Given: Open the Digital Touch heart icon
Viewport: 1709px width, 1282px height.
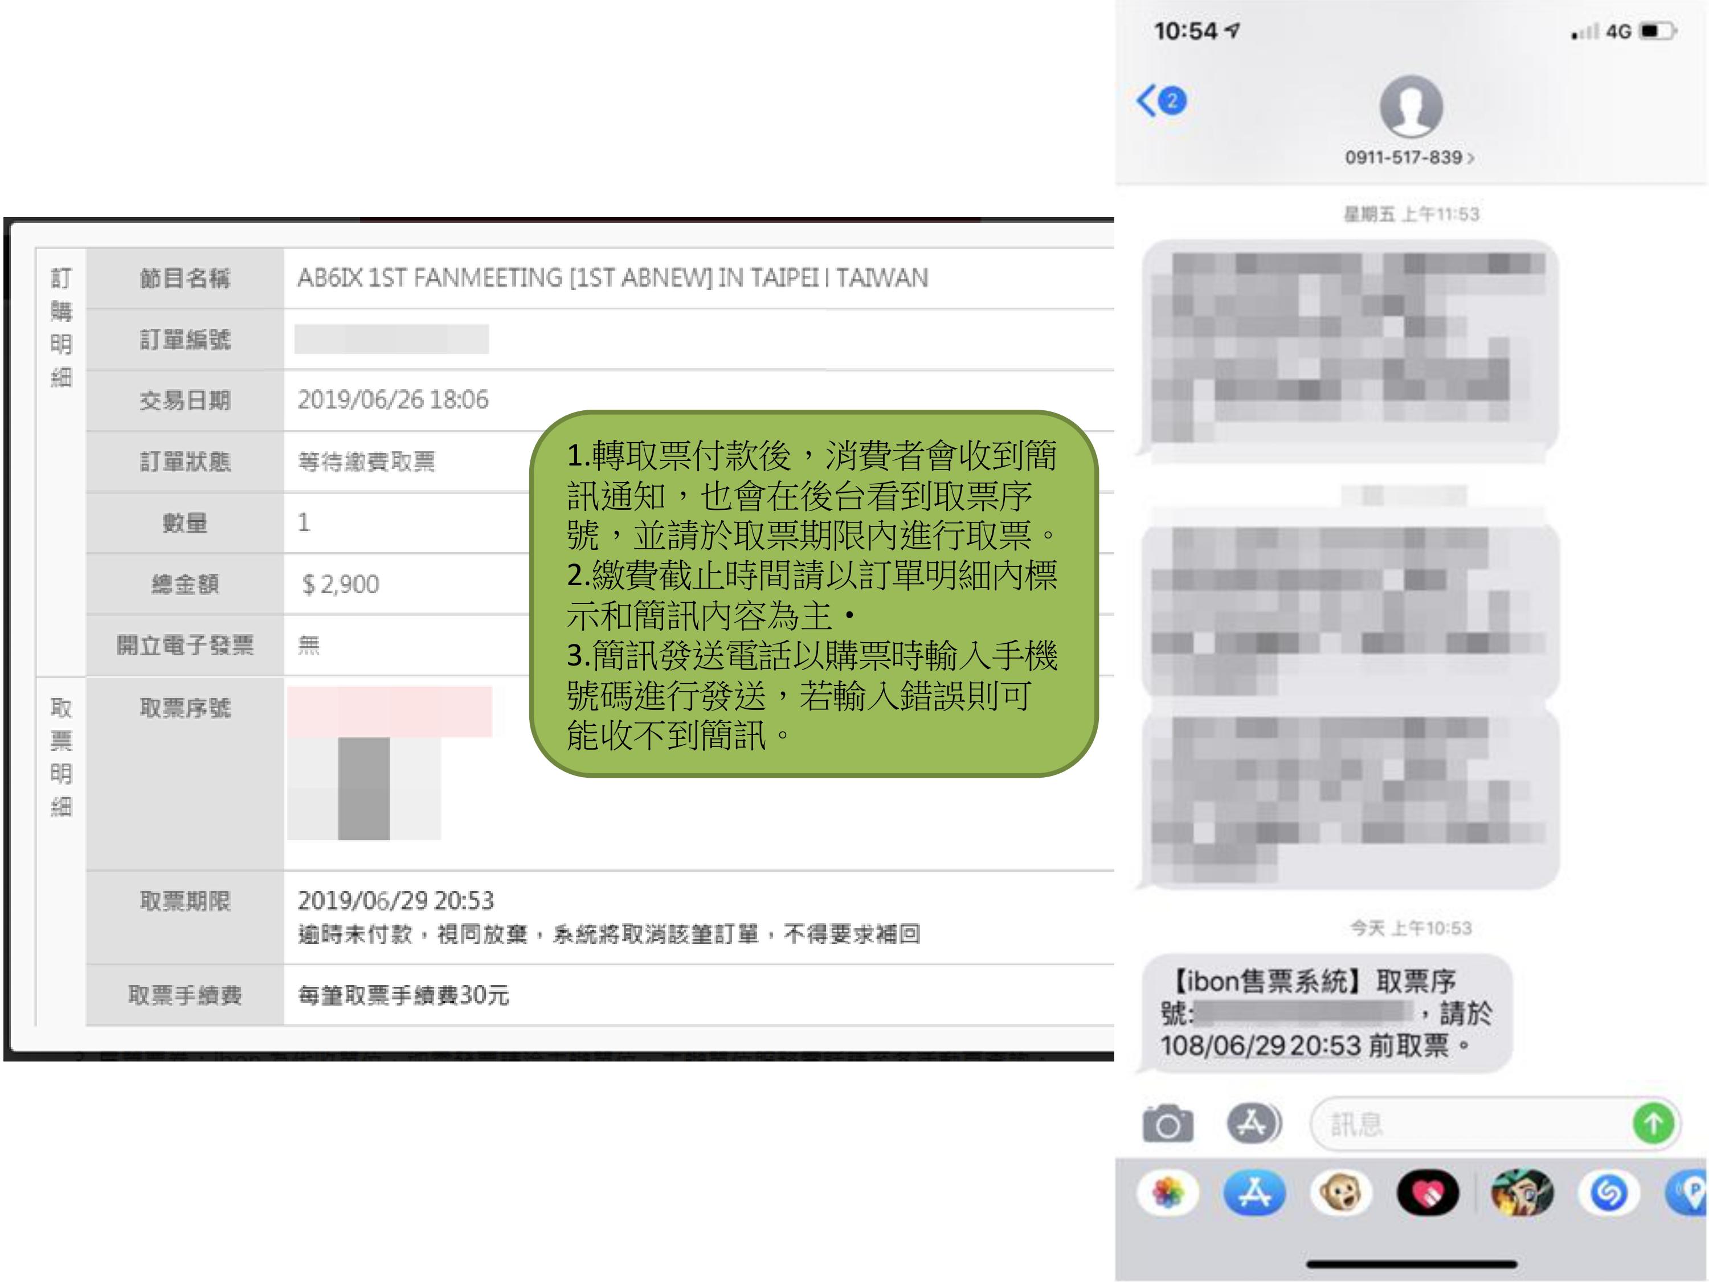Looking at the screenshot, I should tap(1427, 1194).
